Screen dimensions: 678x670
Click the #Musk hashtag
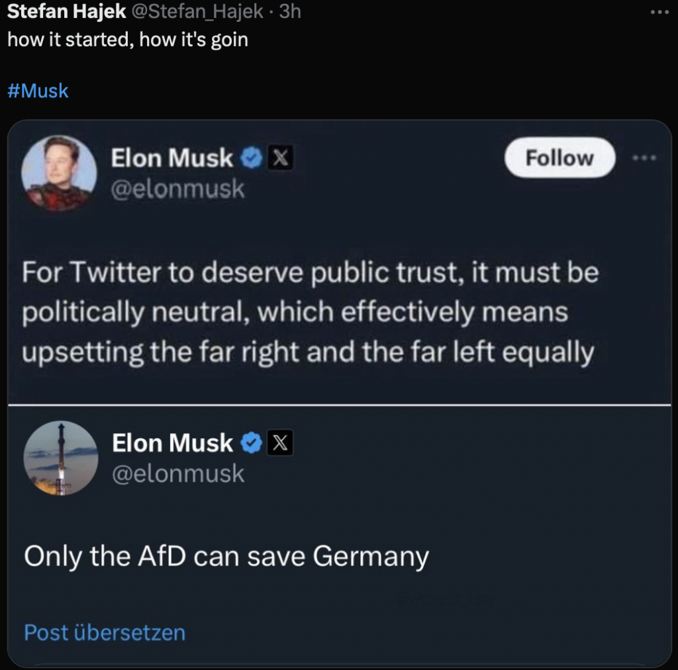38,90
